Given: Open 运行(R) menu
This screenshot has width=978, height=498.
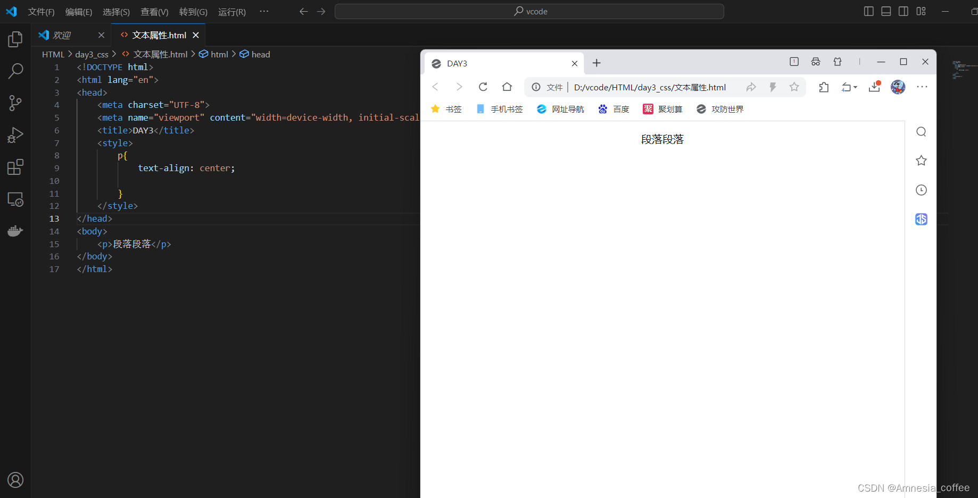Looking at the screenshot, I should point(232,12).
